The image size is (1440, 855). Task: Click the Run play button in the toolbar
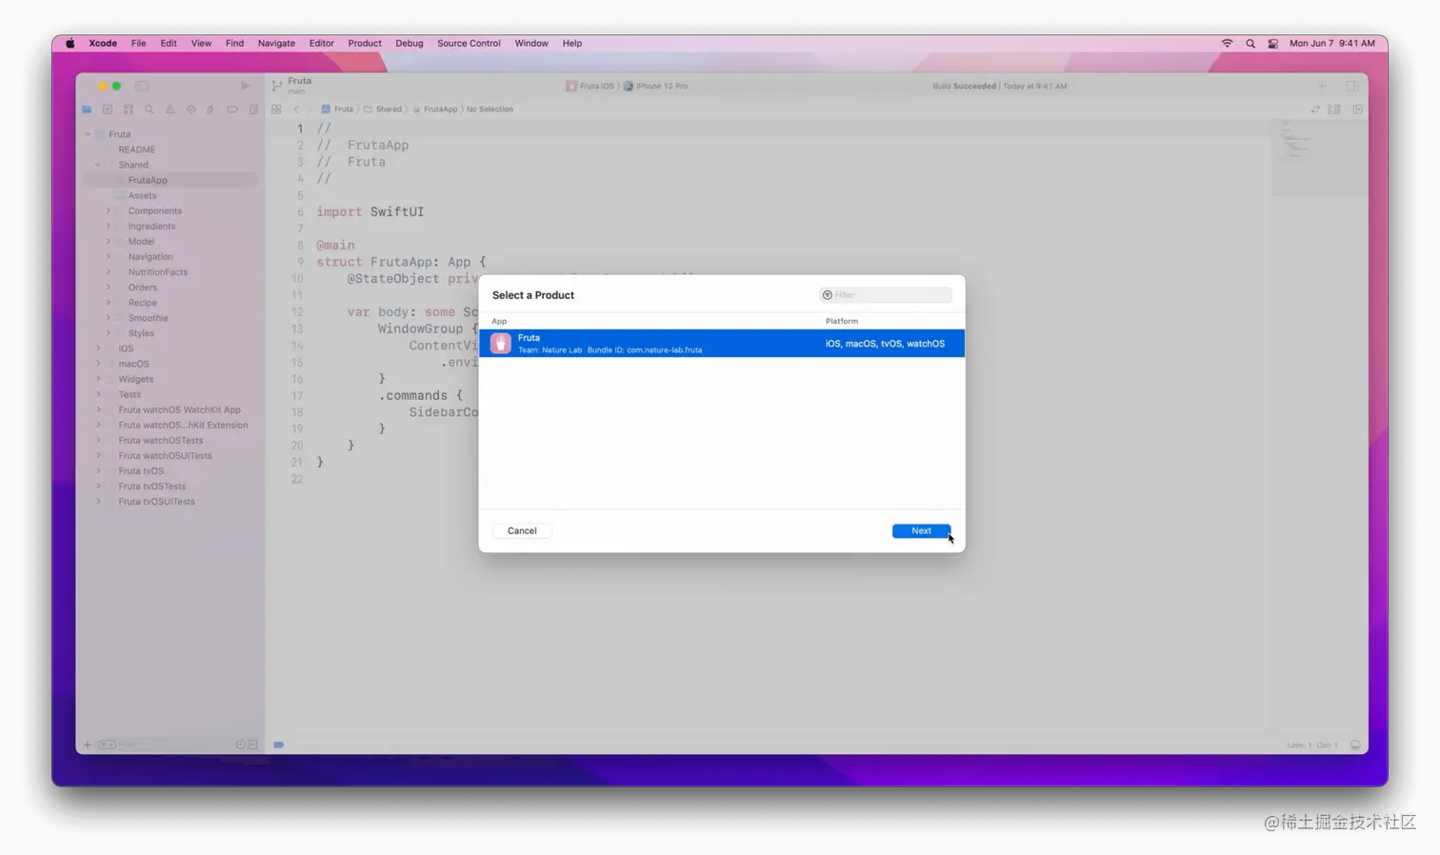(x=245, y=86)
